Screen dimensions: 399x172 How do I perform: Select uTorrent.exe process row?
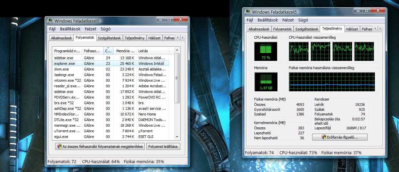[111, 131]
